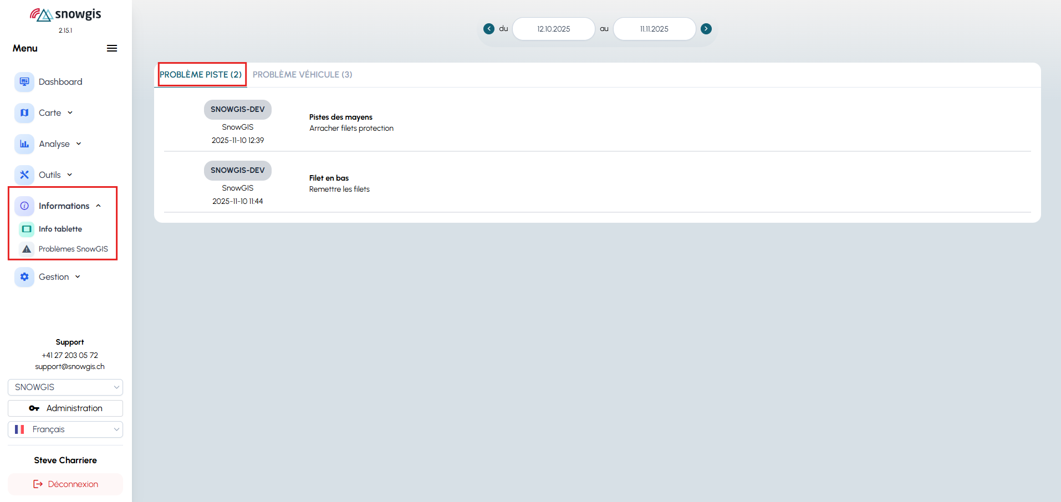This screenshot has height=502, width=1061.
Task: Click the Informations info circle icon
Action: [24, 206]
